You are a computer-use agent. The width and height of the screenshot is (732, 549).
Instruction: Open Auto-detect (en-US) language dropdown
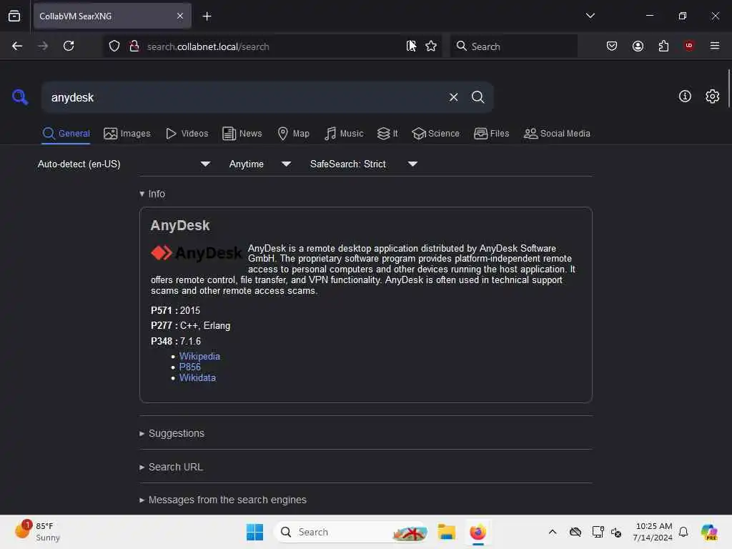124,164
